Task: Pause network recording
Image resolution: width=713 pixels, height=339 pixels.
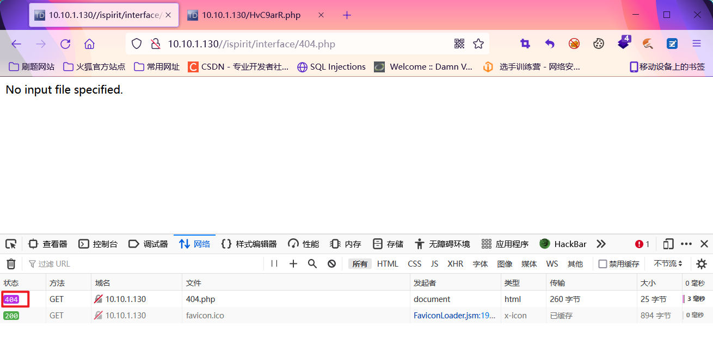Action: (x=274, y=264)
